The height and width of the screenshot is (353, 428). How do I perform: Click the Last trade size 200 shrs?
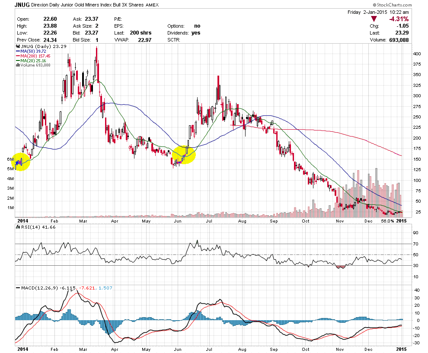tap(141, 33)
